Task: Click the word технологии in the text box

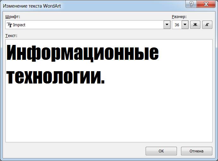Action: [x=54, y=77]
